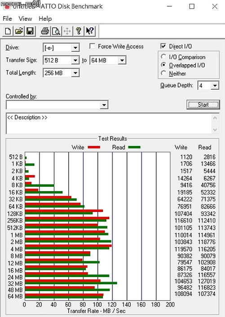
Task: Open Print Preview toolbar icon
Action: pos(56,31)
